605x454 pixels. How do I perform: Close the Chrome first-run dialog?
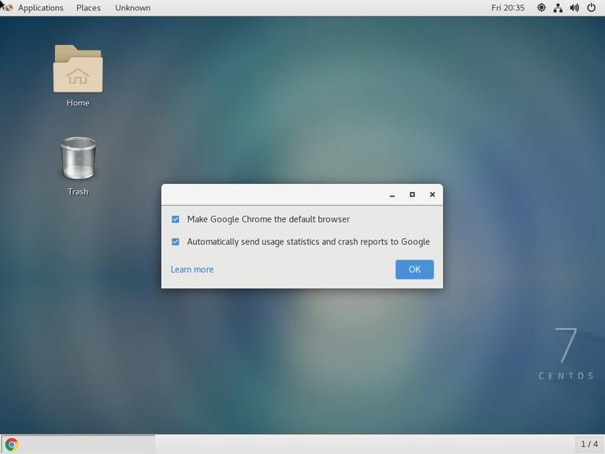tap(432, 195)
